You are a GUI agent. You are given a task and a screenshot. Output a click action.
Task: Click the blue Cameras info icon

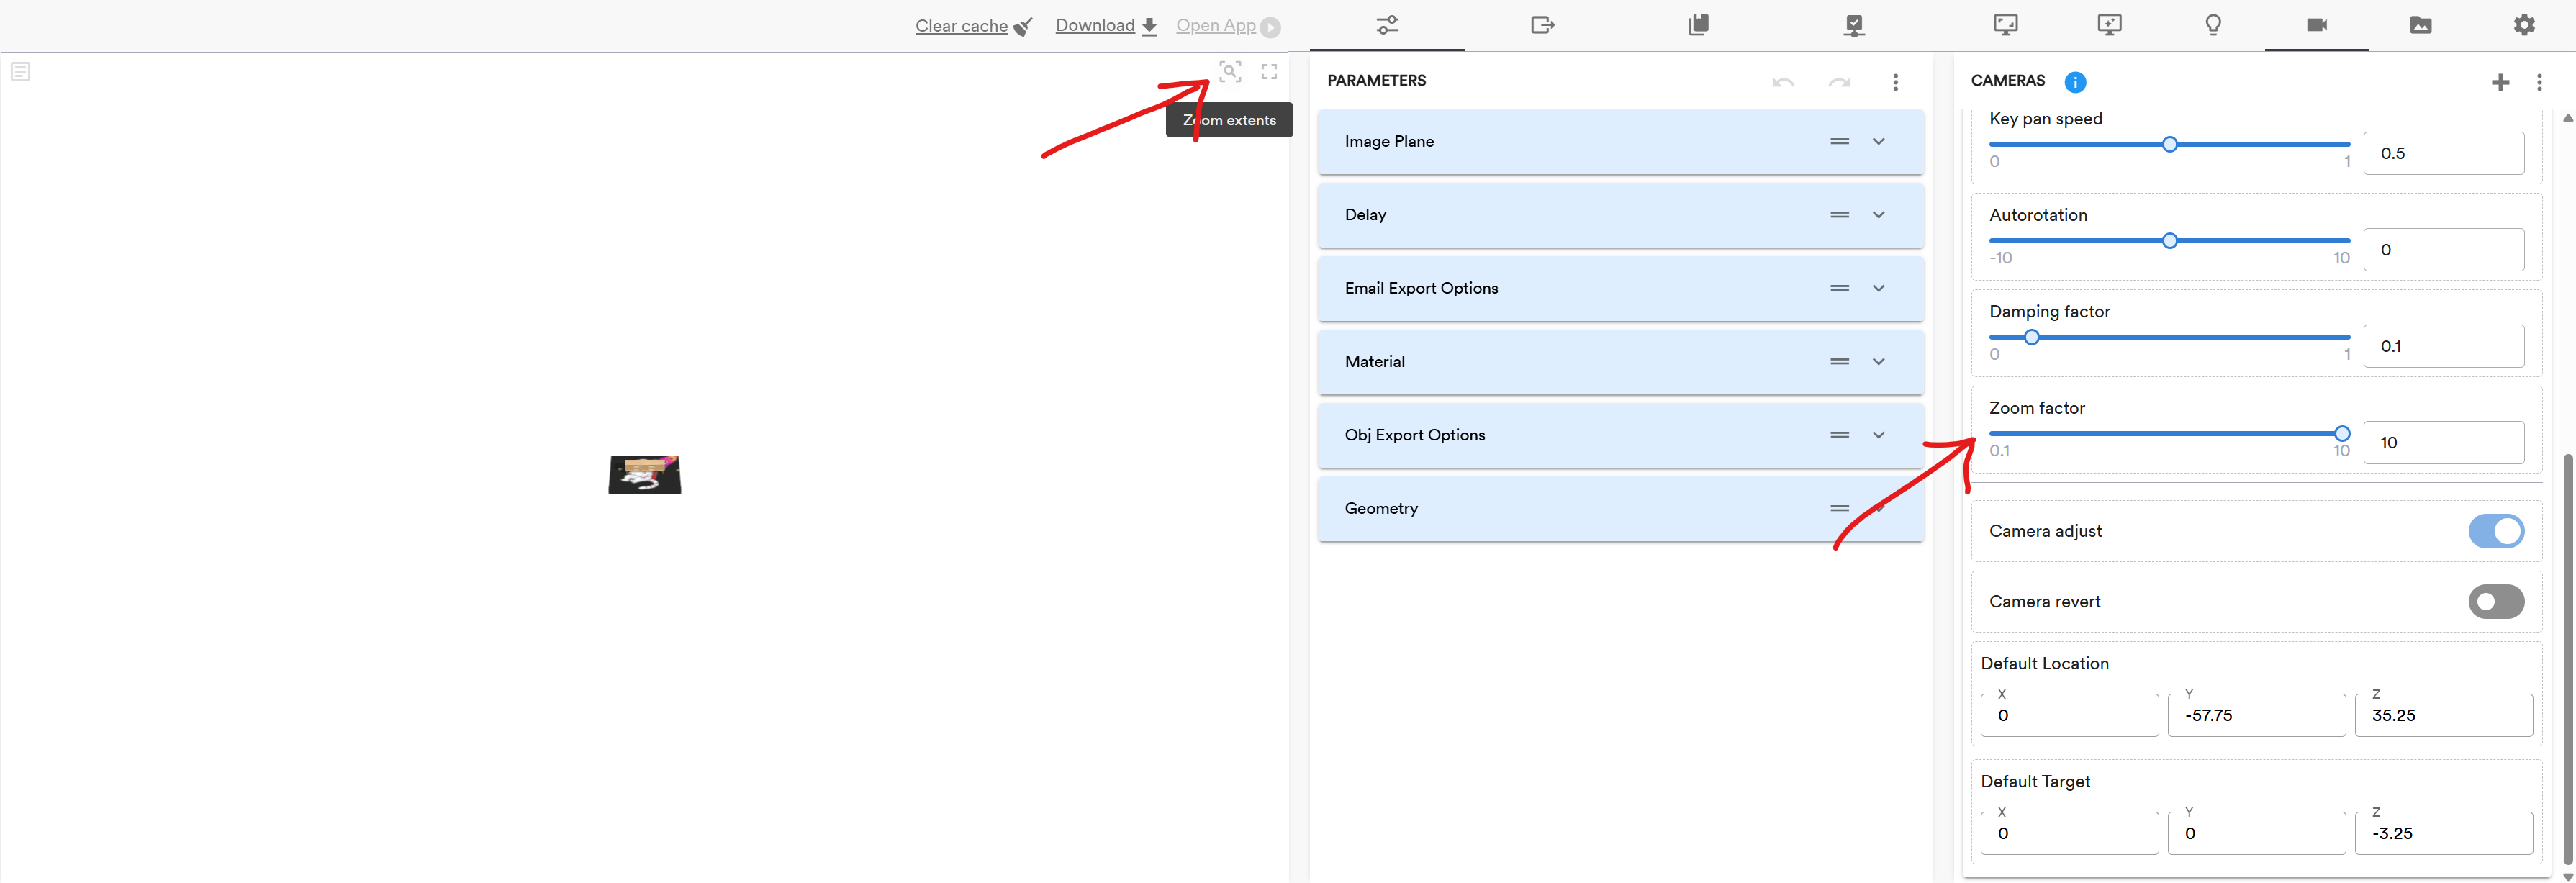pyautogui.click(x=2075, y=82)
